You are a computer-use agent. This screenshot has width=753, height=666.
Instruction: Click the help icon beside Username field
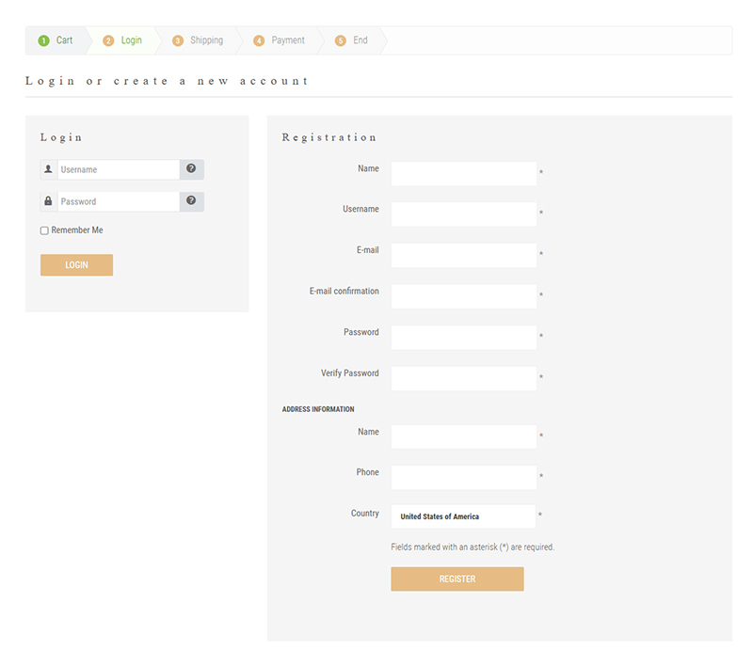click(x=191, y=169)
